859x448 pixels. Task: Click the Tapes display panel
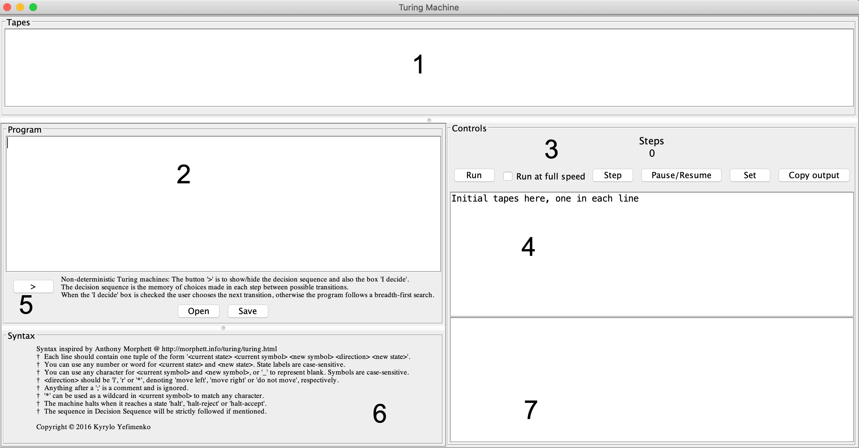tap(429, 68)
